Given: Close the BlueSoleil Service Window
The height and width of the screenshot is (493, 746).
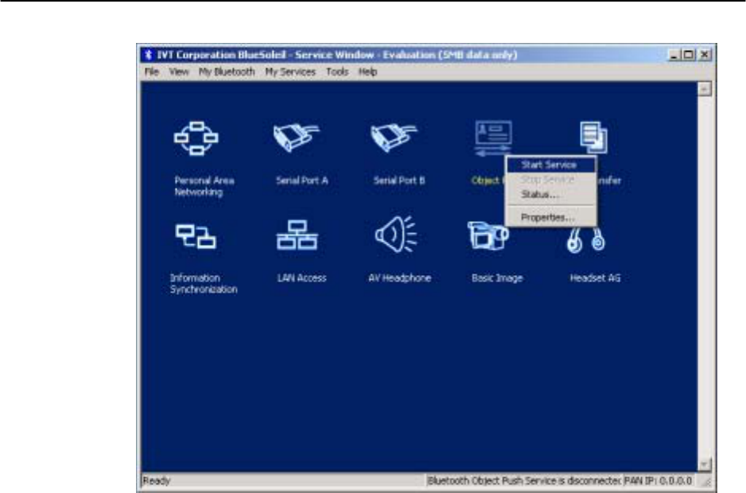Looking at the screenshot, I should click(705, 55).
